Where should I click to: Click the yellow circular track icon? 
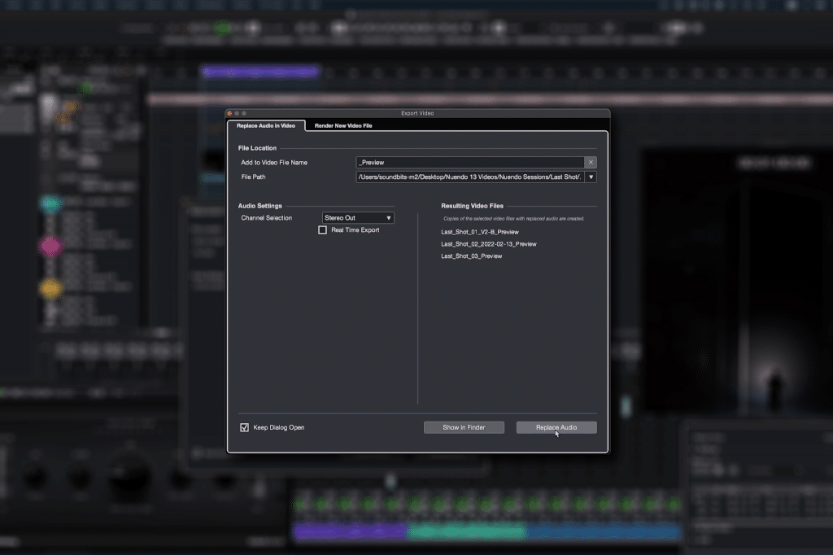pyautogui.click(x=50, y=288)
